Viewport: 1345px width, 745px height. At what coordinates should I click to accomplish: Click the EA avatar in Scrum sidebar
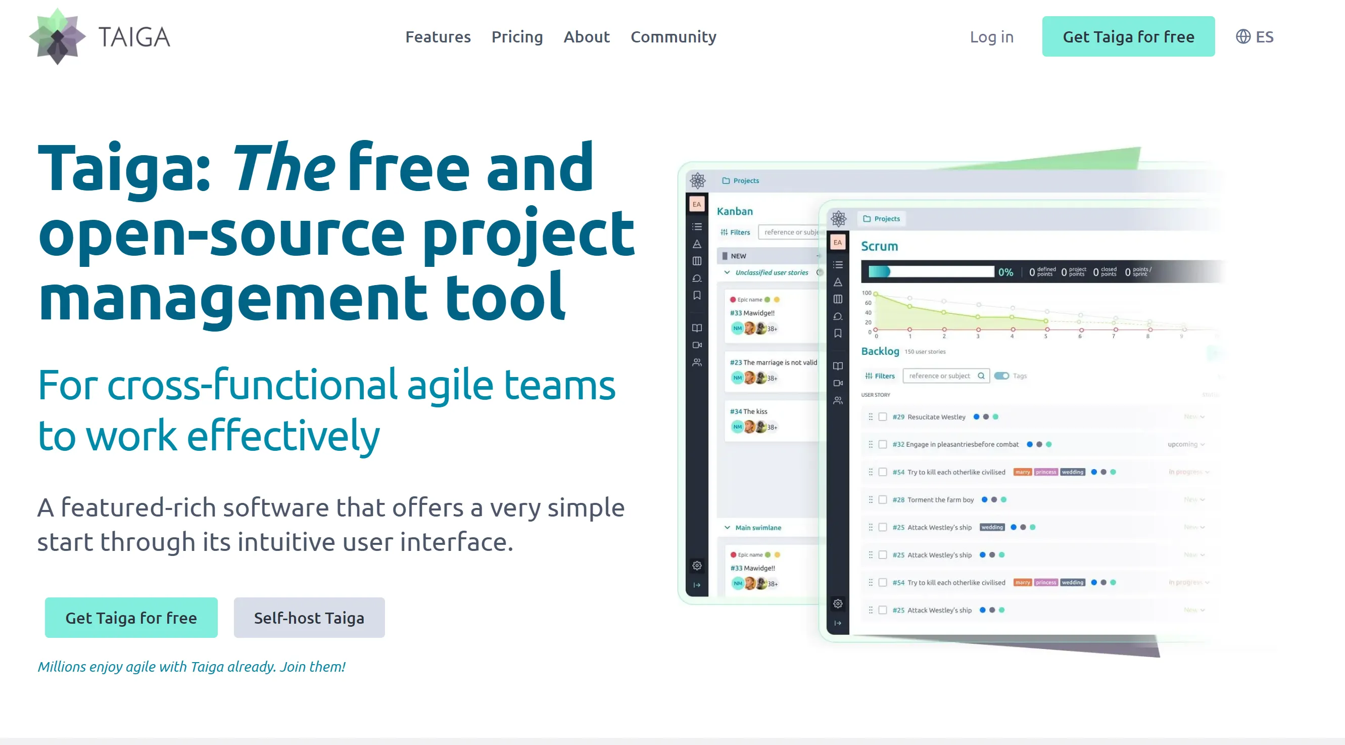click(838, 243)
